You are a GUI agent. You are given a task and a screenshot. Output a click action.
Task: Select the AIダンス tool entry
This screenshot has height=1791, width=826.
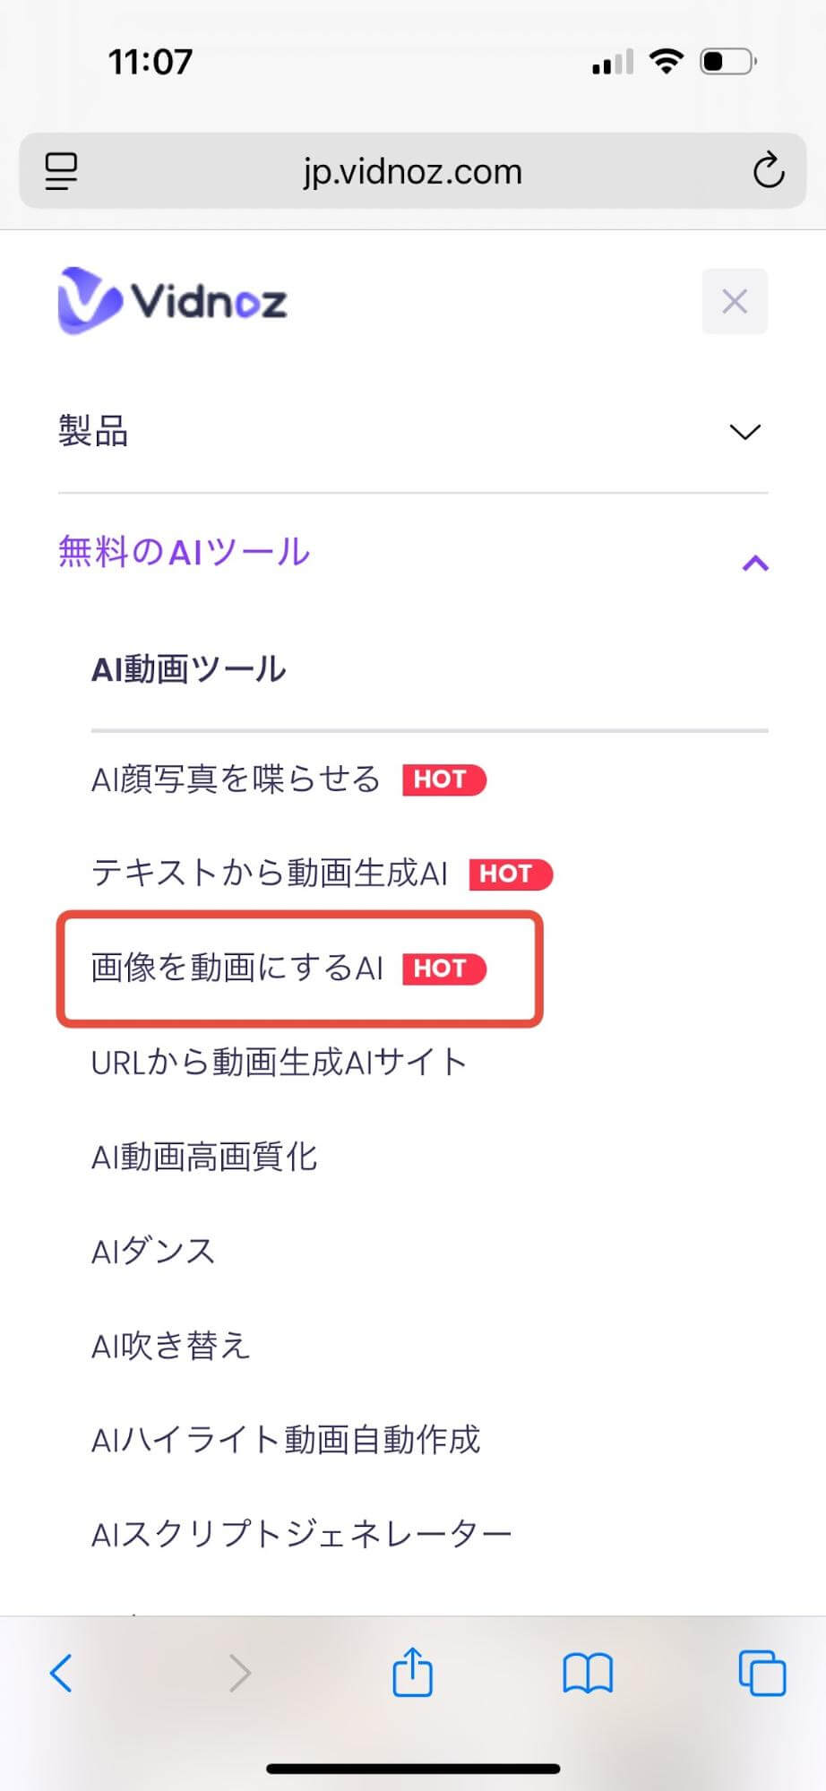tap(152, 1251)
